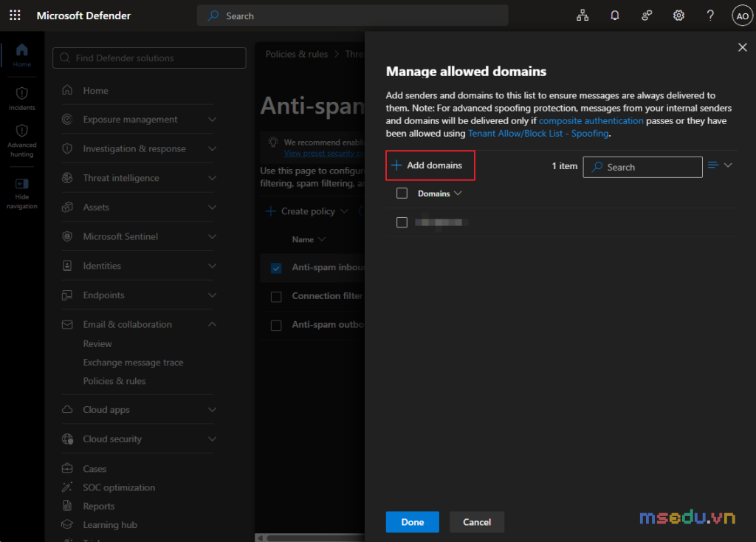756x542 pixels.
Task: Open the app launcher grid icon
Action: click(15, 16)
